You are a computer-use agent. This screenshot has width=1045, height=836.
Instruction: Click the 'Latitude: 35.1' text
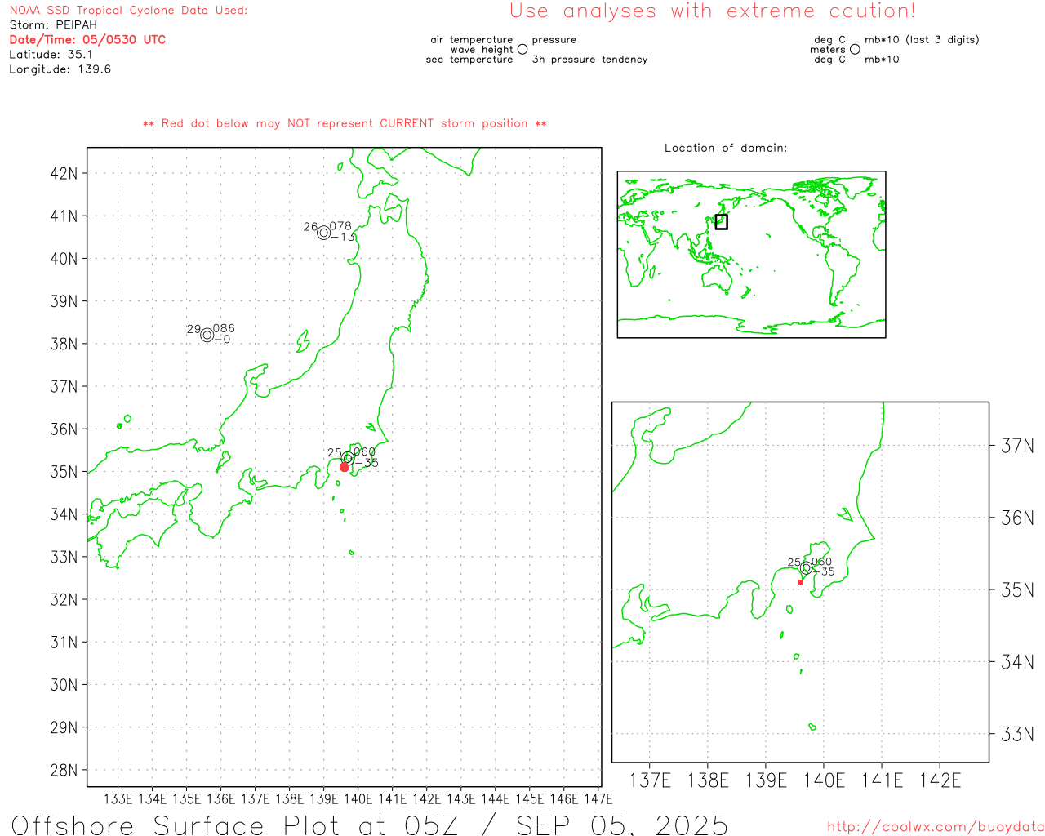pos(51,55)
